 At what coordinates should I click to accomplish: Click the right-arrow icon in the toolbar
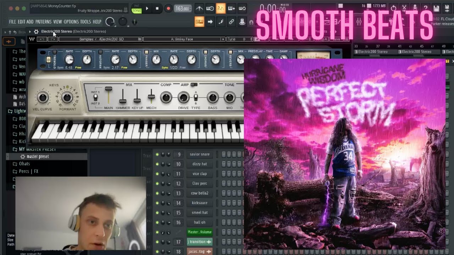click(x=210, y=22)
